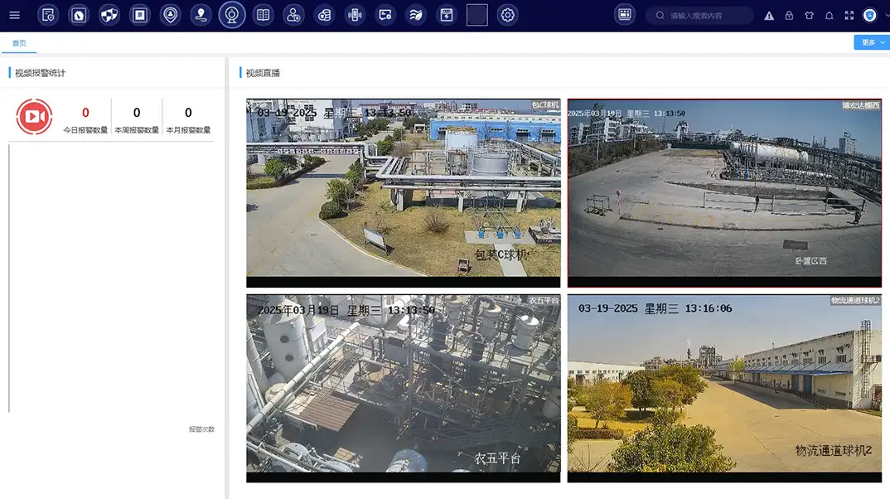Open the monitor screen toolbar icon

point(385,15)
